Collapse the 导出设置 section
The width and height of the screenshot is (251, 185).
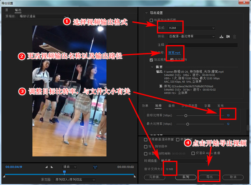pos(146,13)
